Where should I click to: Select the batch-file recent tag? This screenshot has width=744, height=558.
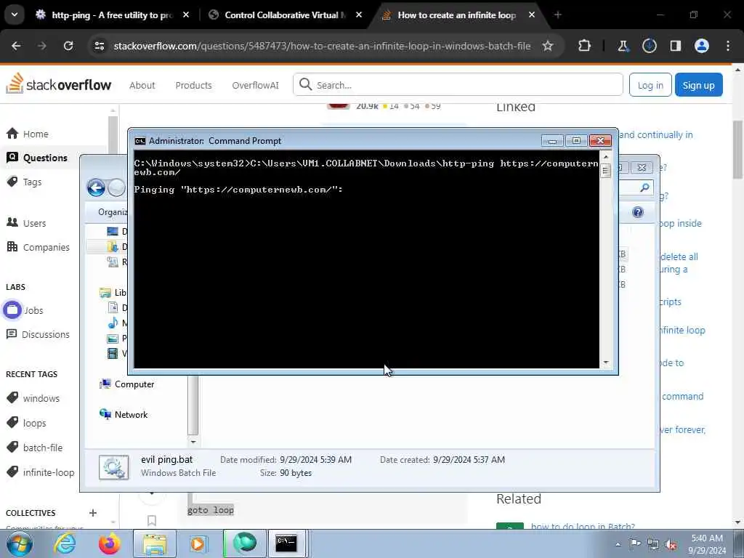tap(35, 448)
